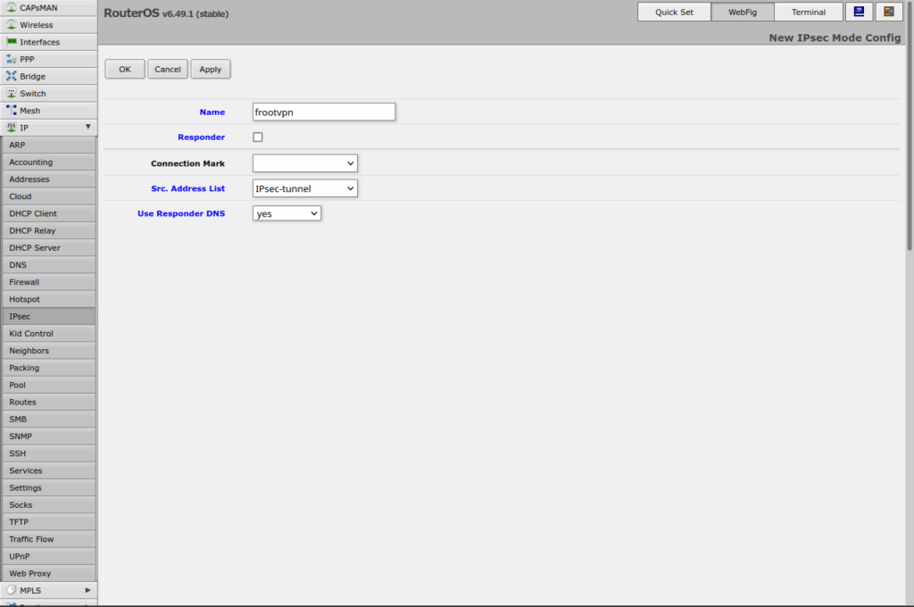Click the blue WinBox icon top right
914x607 pixels.
point(859,12)
